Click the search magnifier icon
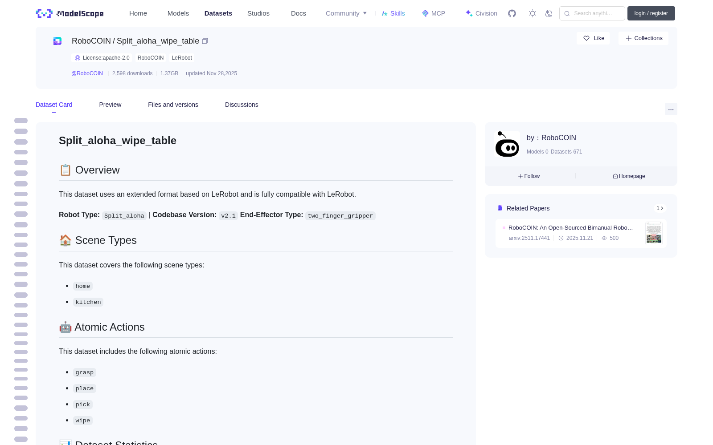This screenshot has width=713, height=445. pos(567,13)
